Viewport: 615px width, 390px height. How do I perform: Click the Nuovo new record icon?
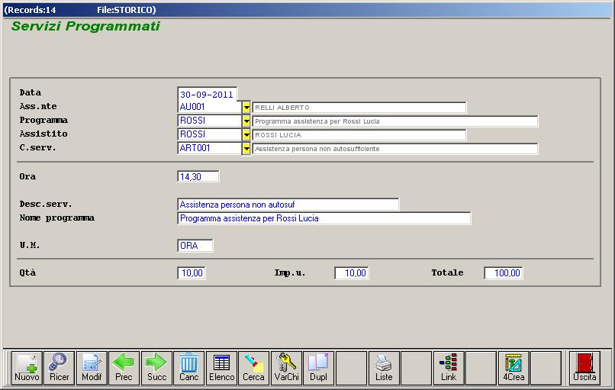click(x=27, y=368)
